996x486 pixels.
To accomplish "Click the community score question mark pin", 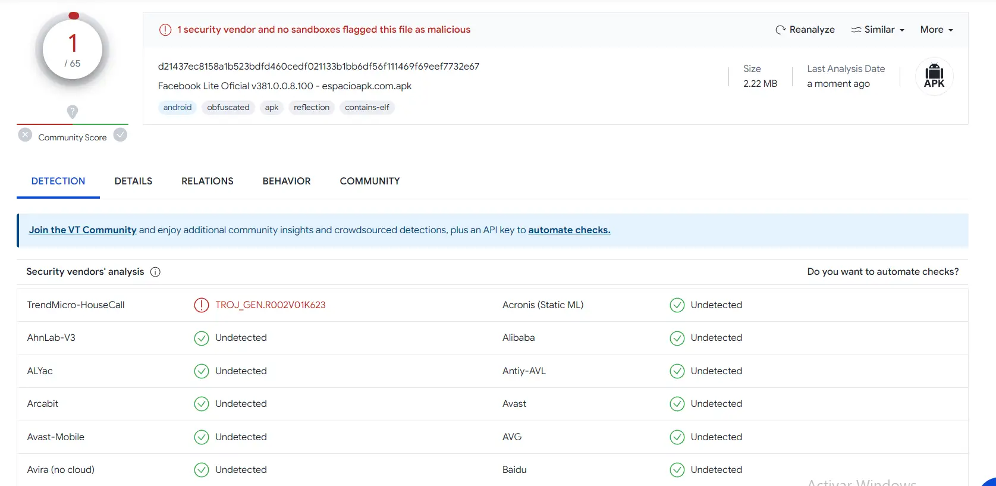I will pos(73,111).
